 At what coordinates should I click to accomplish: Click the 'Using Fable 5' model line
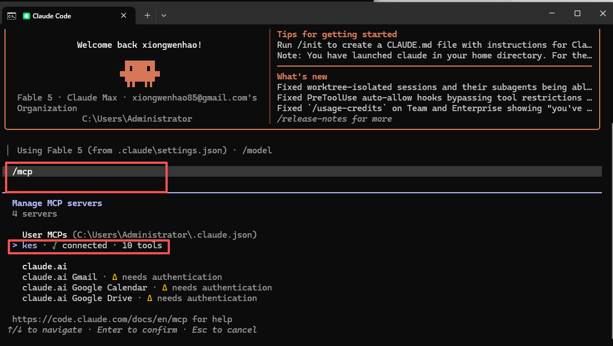(x=144, y=151)
